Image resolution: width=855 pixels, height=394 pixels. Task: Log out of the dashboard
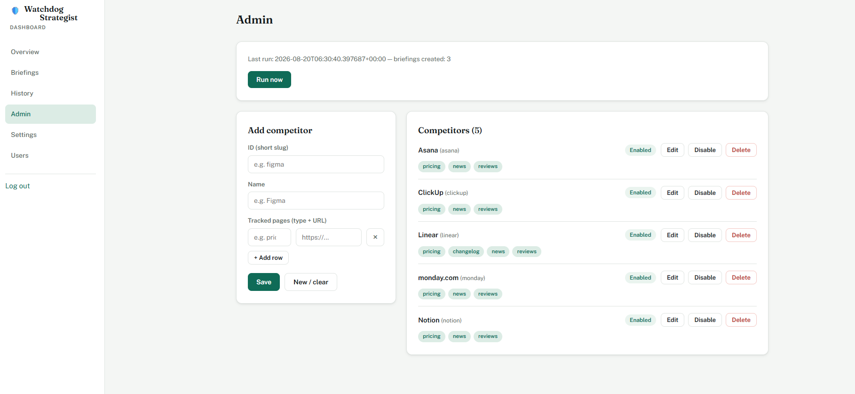pos(17,186)
